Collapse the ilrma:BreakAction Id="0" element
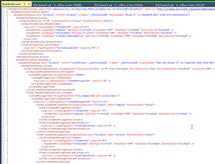Image resolution: width=215 pixels, height=164 pixels. (7, 21)
